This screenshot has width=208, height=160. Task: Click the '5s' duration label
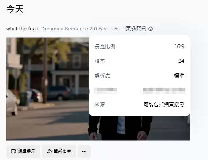117,29
